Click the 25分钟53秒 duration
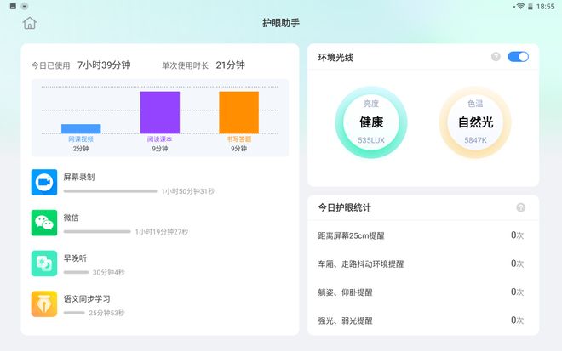562x351 pixels. click(106, 313)
